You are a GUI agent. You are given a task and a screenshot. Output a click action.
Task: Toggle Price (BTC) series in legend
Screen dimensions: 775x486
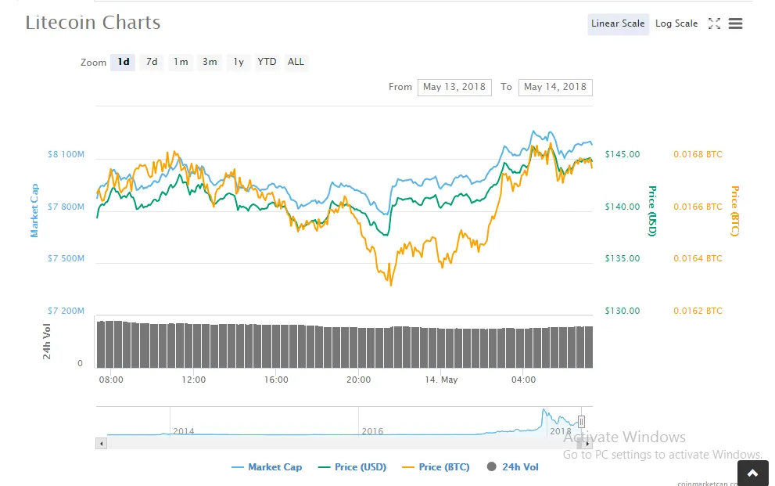point(436,466)
